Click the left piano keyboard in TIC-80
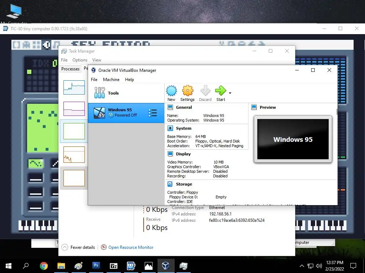 point(38,225)
